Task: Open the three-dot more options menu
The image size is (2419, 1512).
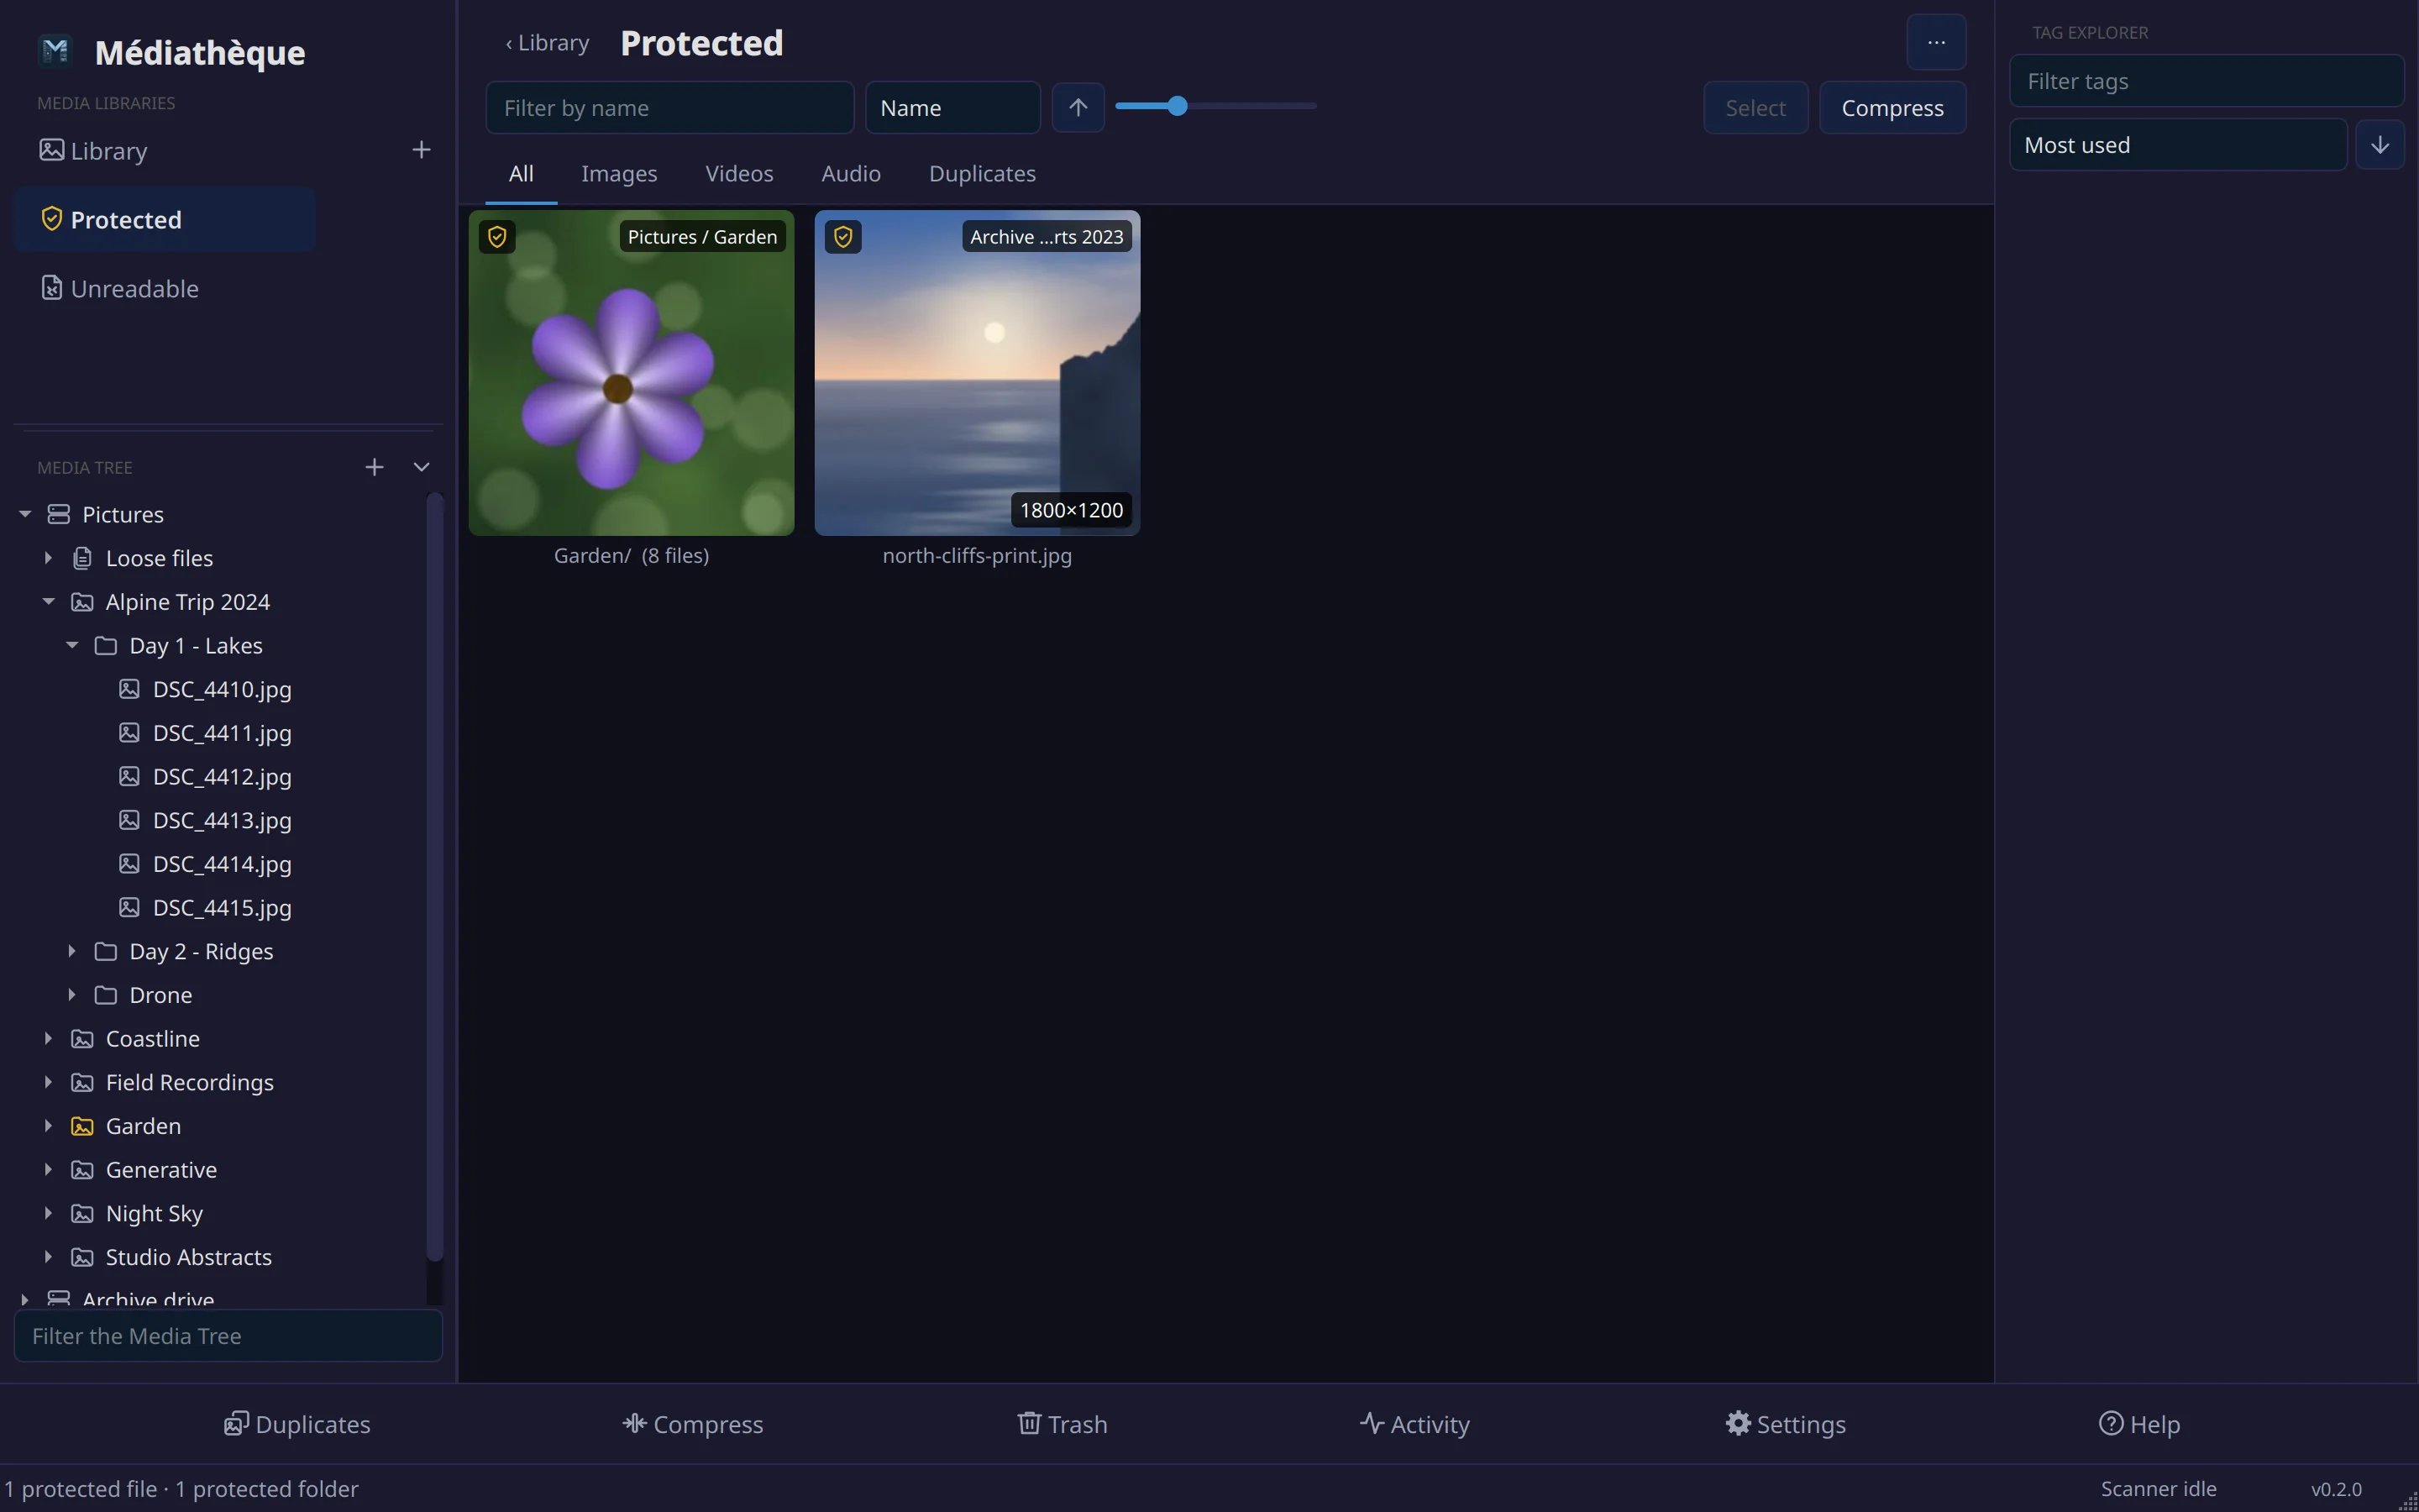Action: (1936, 42)
